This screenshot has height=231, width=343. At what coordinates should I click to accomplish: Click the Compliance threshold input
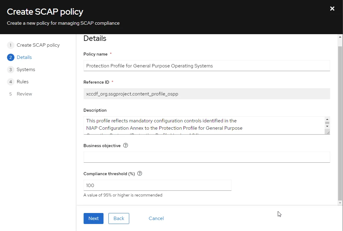pos(157,185)
